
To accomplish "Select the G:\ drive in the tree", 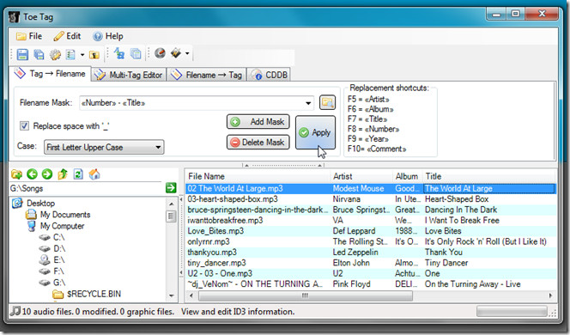I will pyautogui.click(x=59, y=283).
